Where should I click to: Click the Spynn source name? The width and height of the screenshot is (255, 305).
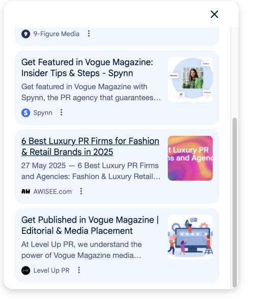(x=43, y=113)
